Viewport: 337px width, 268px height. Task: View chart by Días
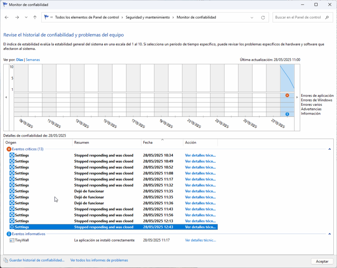click(19, 60)
